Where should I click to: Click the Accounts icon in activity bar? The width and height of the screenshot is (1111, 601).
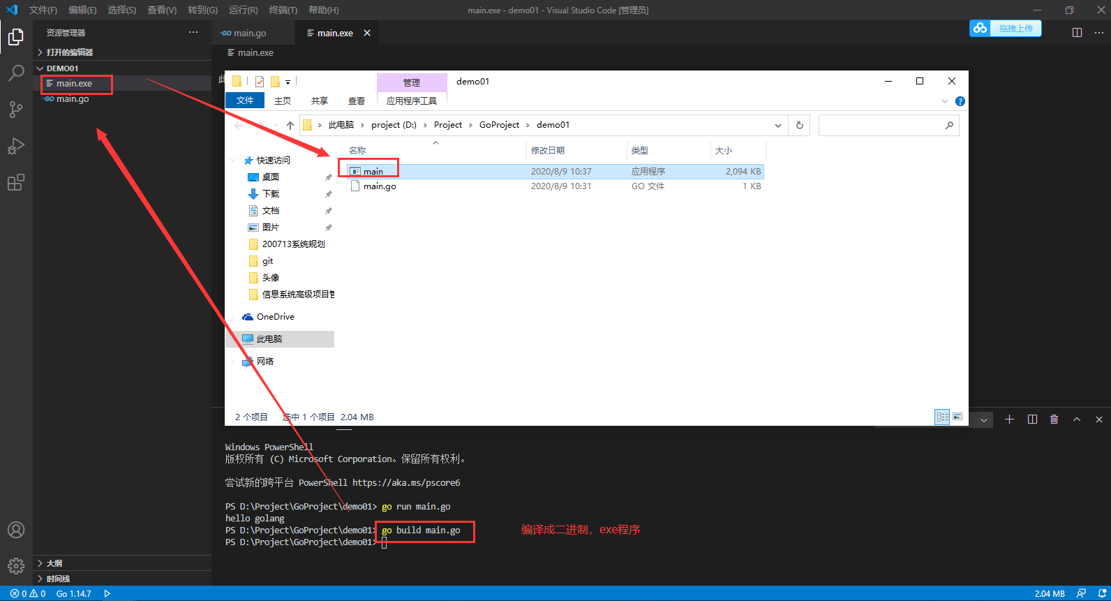(16, 530)
